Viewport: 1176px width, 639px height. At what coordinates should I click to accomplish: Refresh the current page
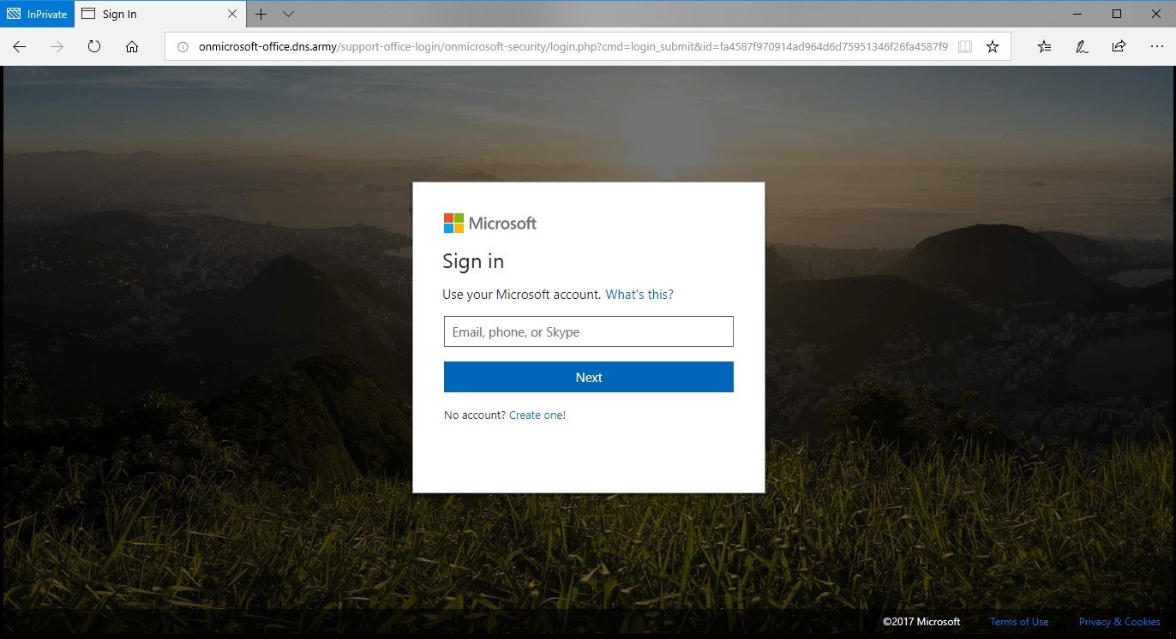coord(94,47)
